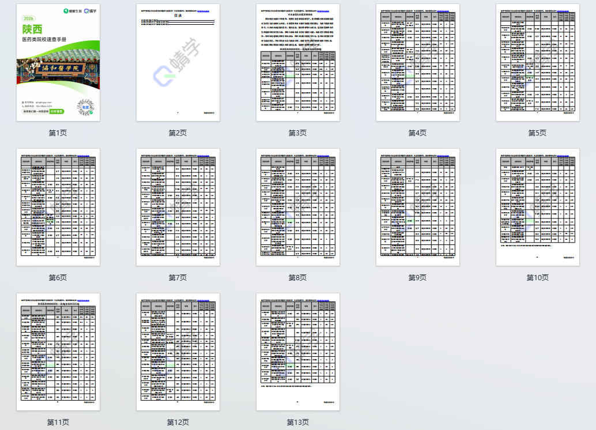
Task: Open the page 12 thumbnail
Action: click(x=178, y=352)
